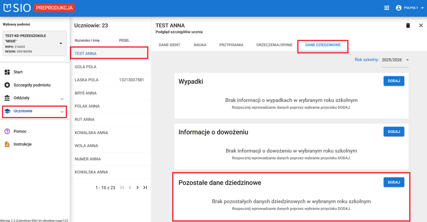Click the Instrukcje document icon
The image size is (427, 222).
[x=7, y=144]
